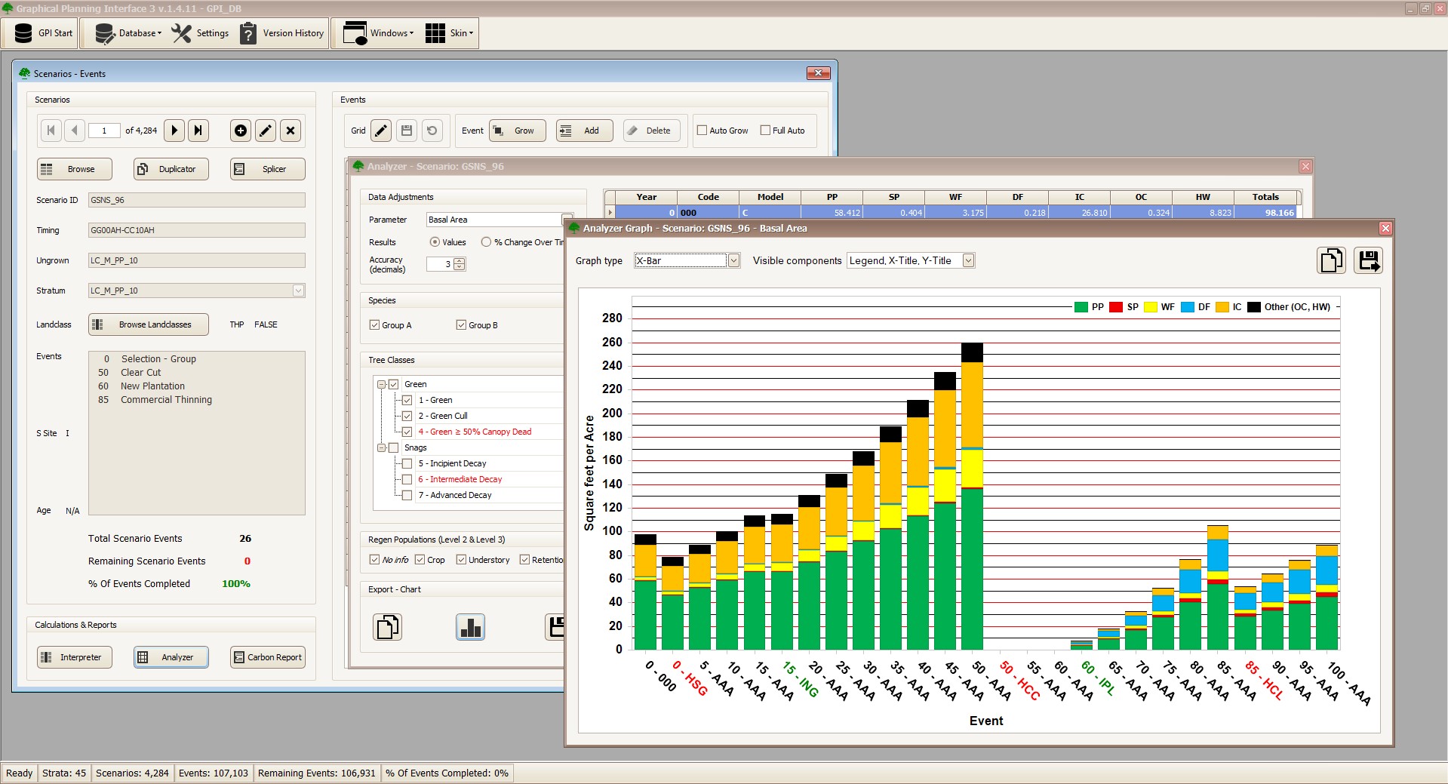
Task: Click the Grow event button
Action: coord(517,131)
